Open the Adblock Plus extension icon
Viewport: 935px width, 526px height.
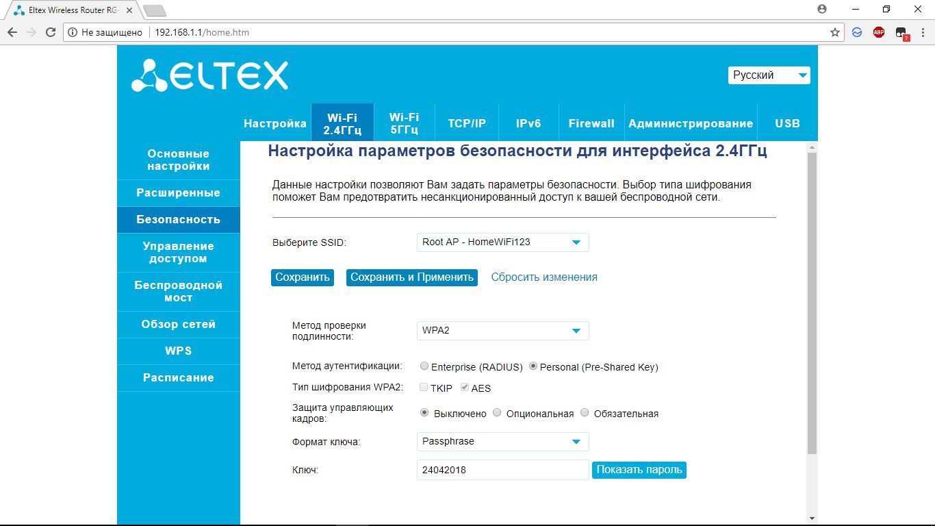click(879, 32)
